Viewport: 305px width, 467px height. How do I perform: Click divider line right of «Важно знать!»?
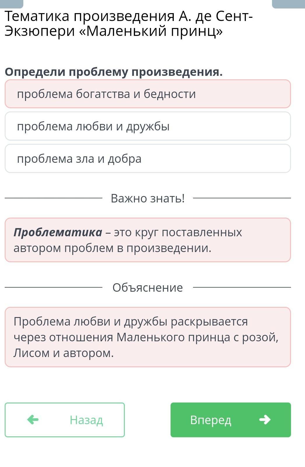[242, 198]
